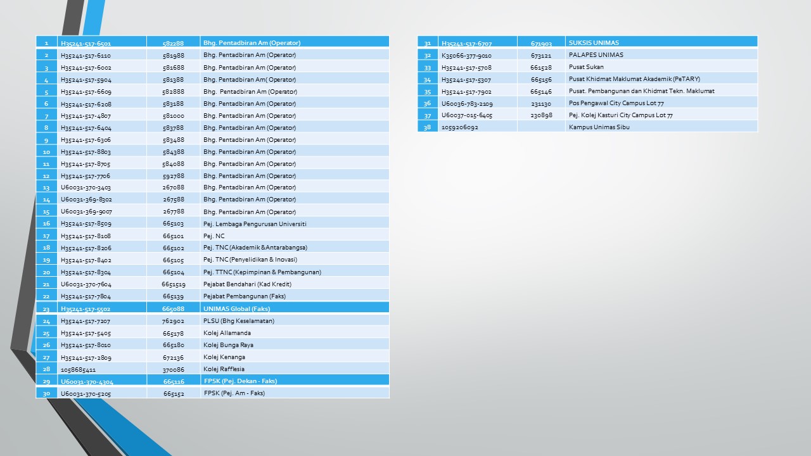Click Pej. Lembaga Pengurusan Universiti cell
Image resolution: width=811 pixels, height=456 pixels.
[255, 224]
